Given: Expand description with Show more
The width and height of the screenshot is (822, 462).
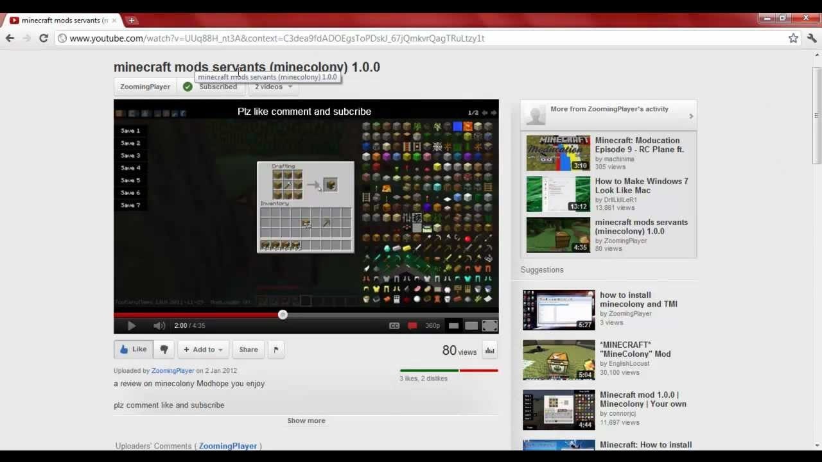Looking at the screenshot, I should click(x=306, y=420).
